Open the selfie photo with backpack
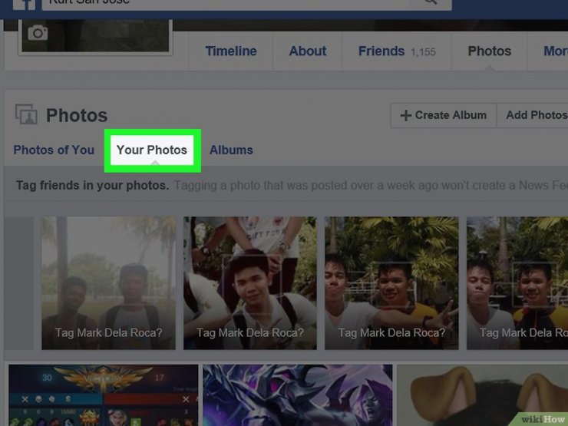The width and height of the screenshot is (568, 426). [x=250, y=283]
